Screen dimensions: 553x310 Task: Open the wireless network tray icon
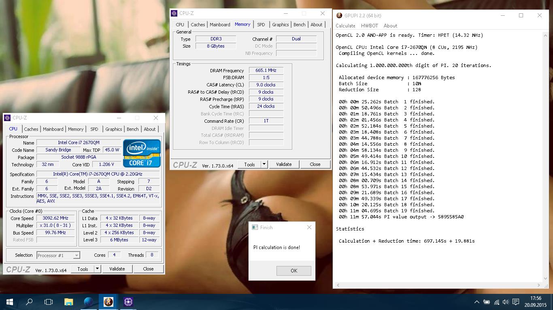point(496,302)
